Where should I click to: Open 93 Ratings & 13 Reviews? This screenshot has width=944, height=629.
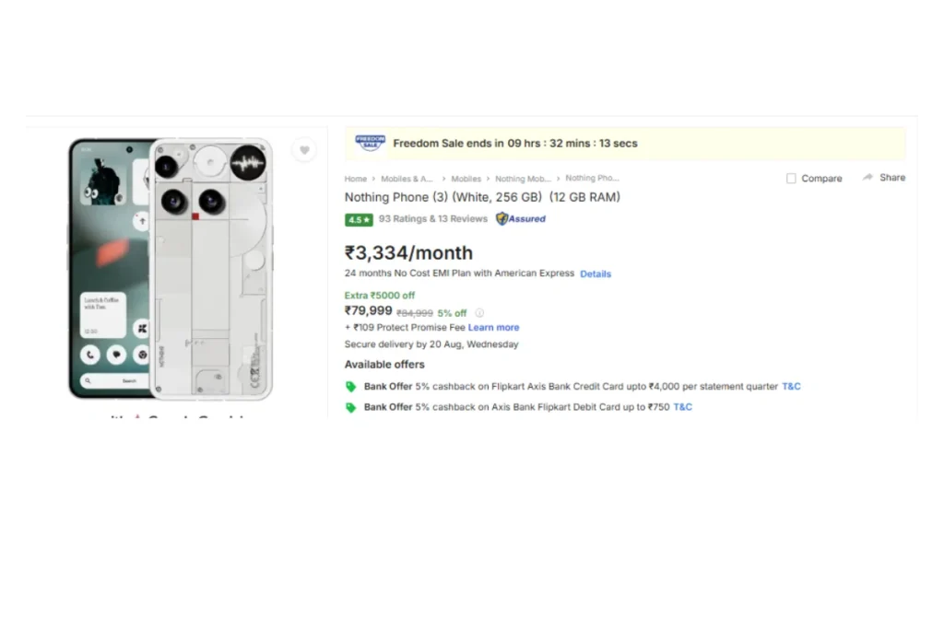433,219
